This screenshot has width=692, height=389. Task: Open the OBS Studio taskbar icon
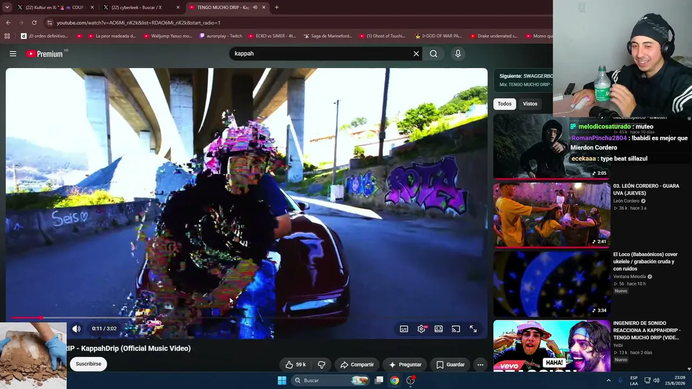[411, 380]
